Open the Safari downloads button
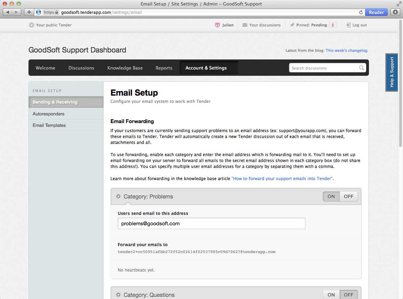 pyautogui.click(x=395, y=12)
